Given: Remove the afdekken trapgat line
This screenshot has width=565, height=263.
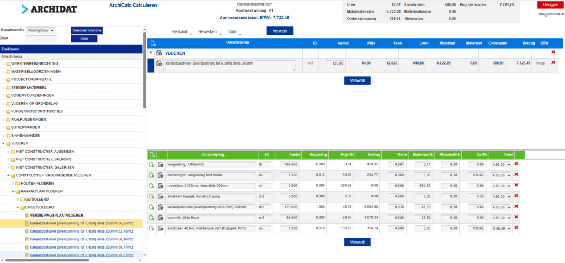Looking at the screenshot, I should pyautogui.click(x=516, y=196).
